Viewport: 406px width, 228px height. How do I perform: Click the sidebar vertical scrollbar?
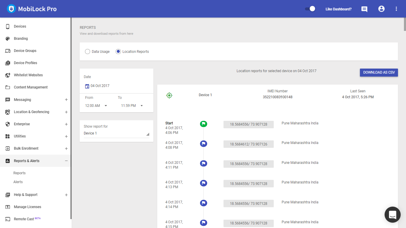coord(71,118)
